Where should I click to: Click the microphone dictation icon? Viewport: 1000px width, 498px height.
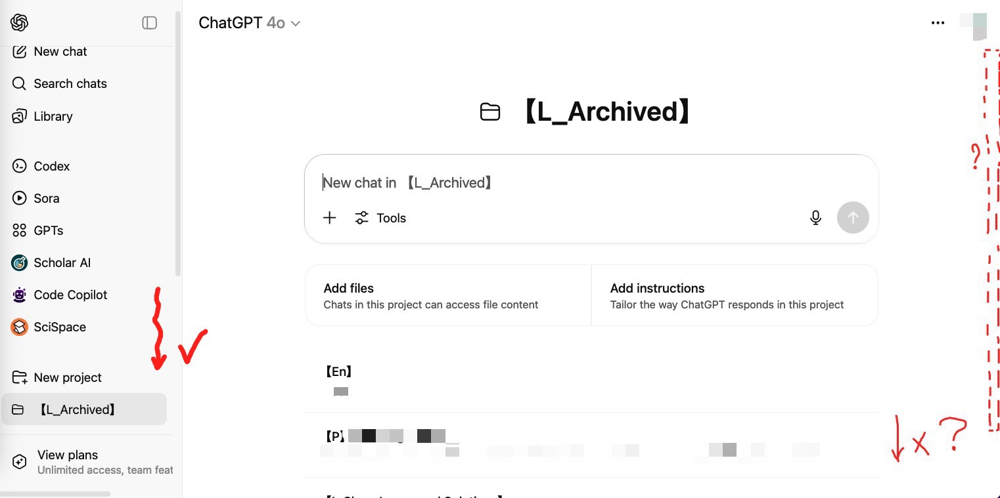[x=815, y=218]
